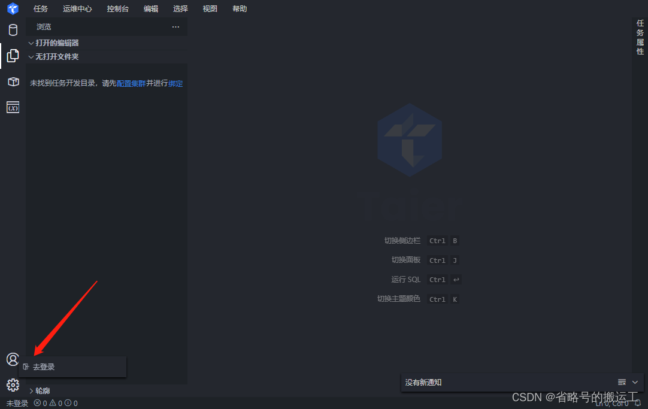Open the cube package icon in sidebar
The image size is (648, 409).
click(x=13, y=82)
